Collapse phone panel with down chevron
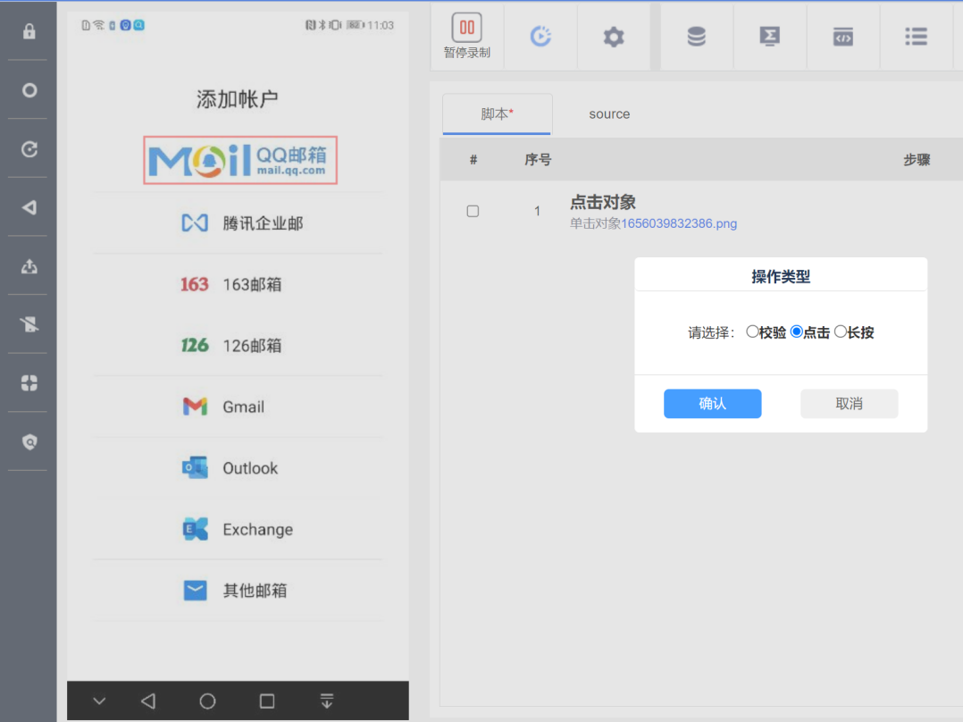Image resolution: width=963 pixels, height=722 pixels. coord(99,701)
